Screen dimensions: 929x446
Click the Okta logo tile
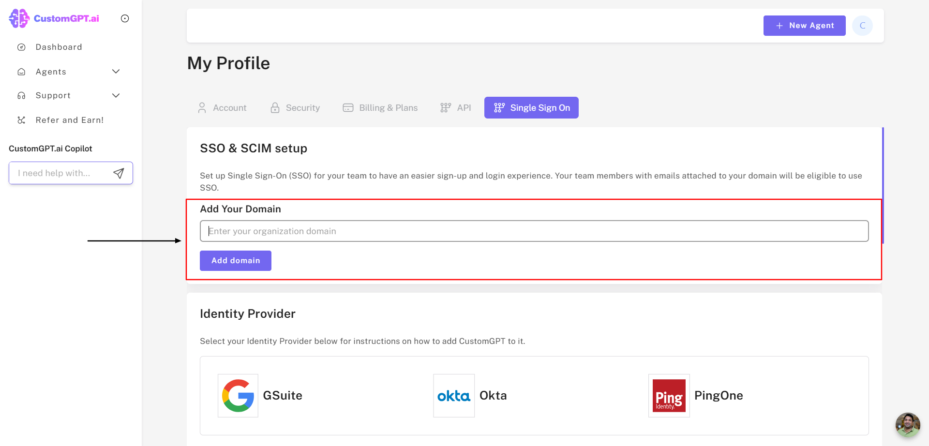[x=454, y=396]
